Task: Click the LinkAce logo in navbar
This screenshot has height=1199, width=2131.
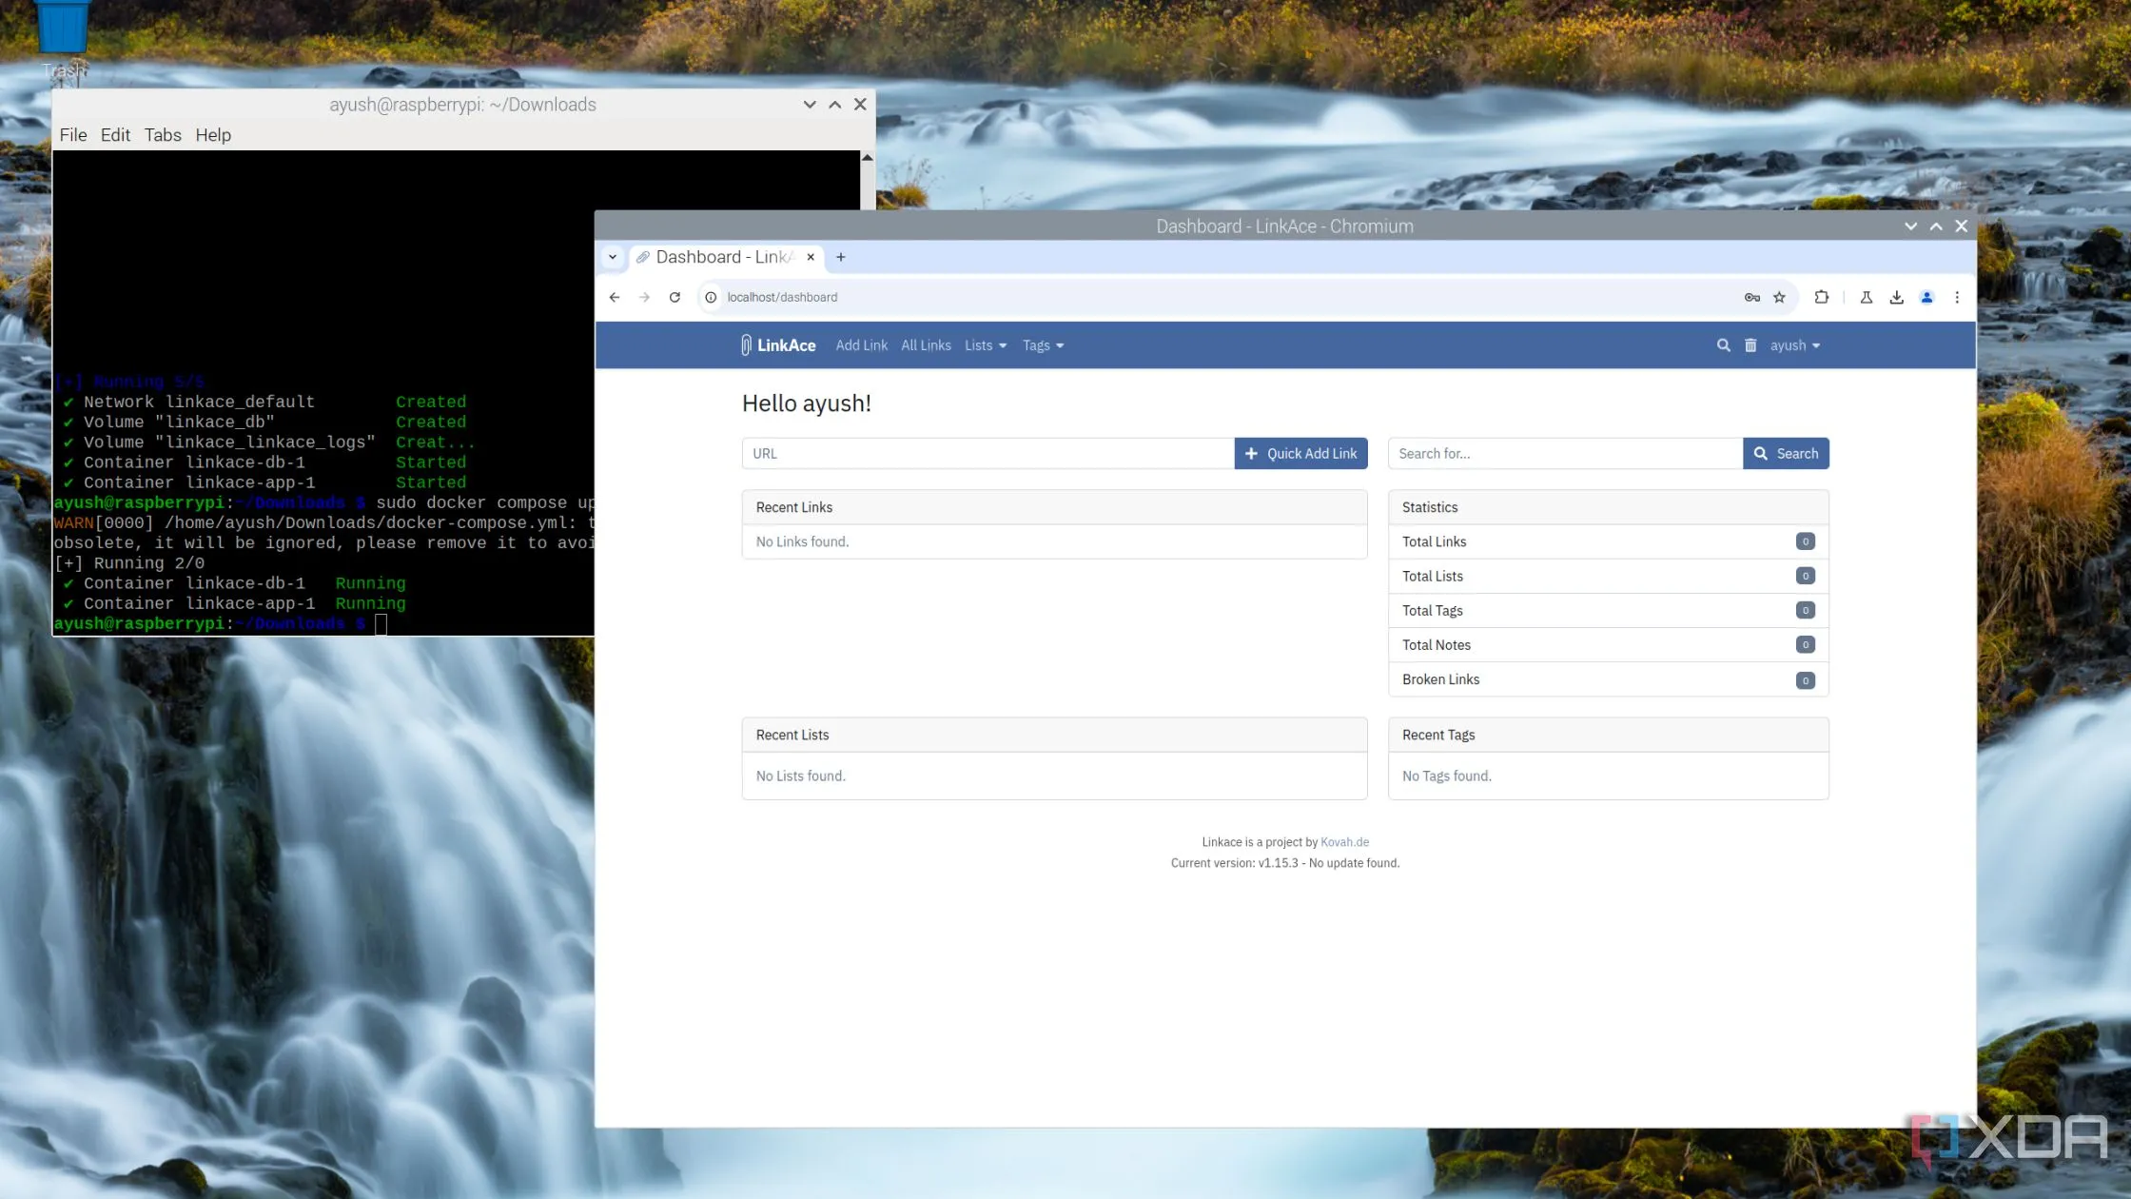Action: pos(778,345)
